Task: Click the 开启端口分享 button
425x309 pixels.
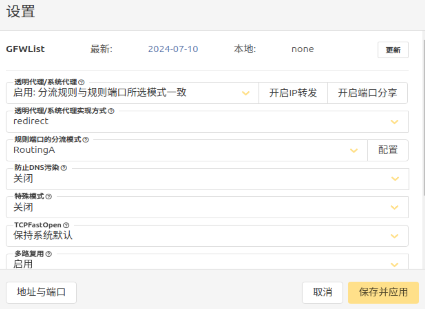Action: pos(368,93)
